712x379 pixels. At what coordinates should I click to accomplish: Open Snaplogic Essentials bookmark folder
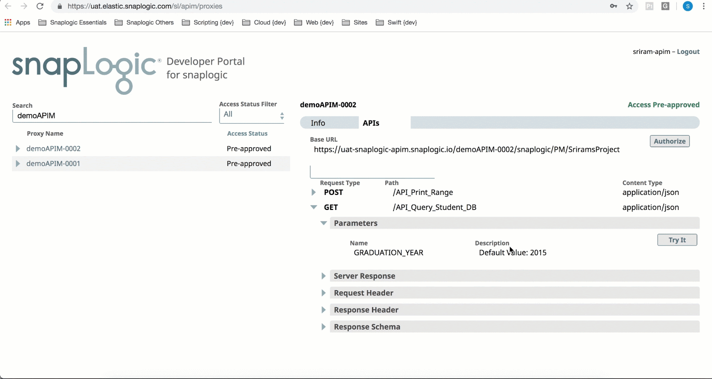click(x=73, y=22)
